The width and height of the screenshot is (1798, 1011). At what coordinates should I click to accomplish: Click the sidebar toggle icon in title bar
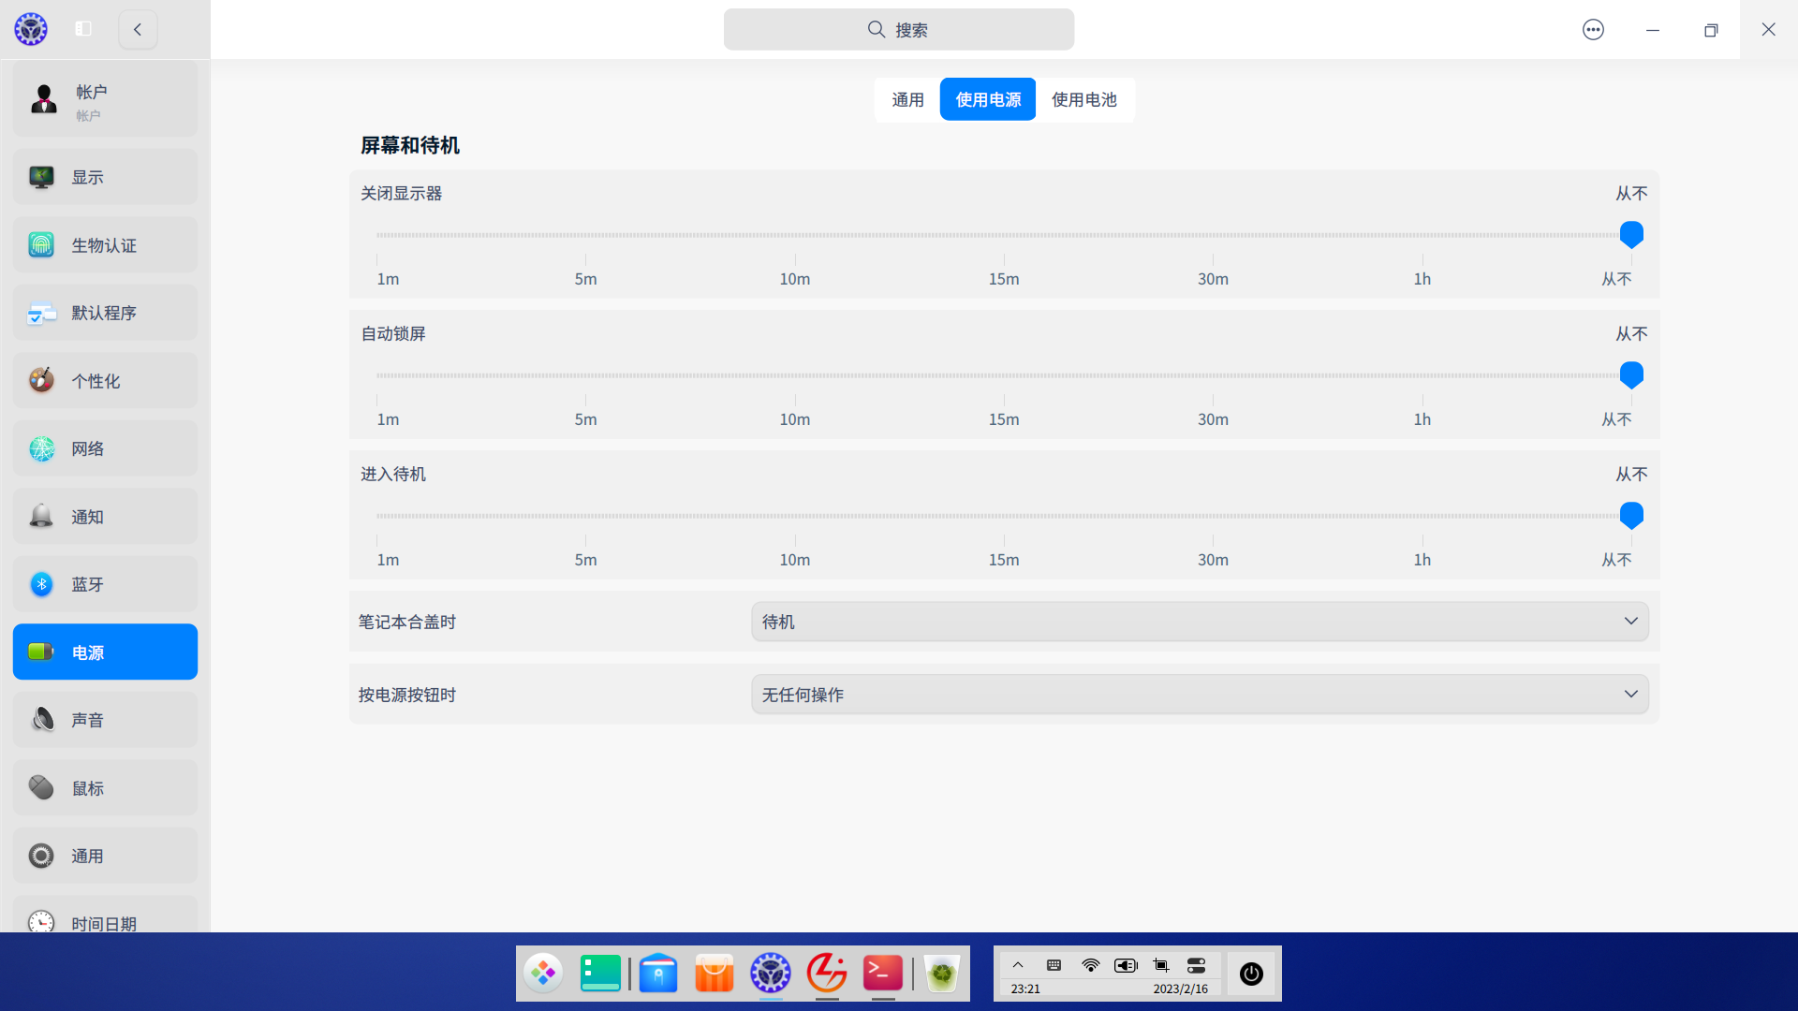click(x=83, y=29)
